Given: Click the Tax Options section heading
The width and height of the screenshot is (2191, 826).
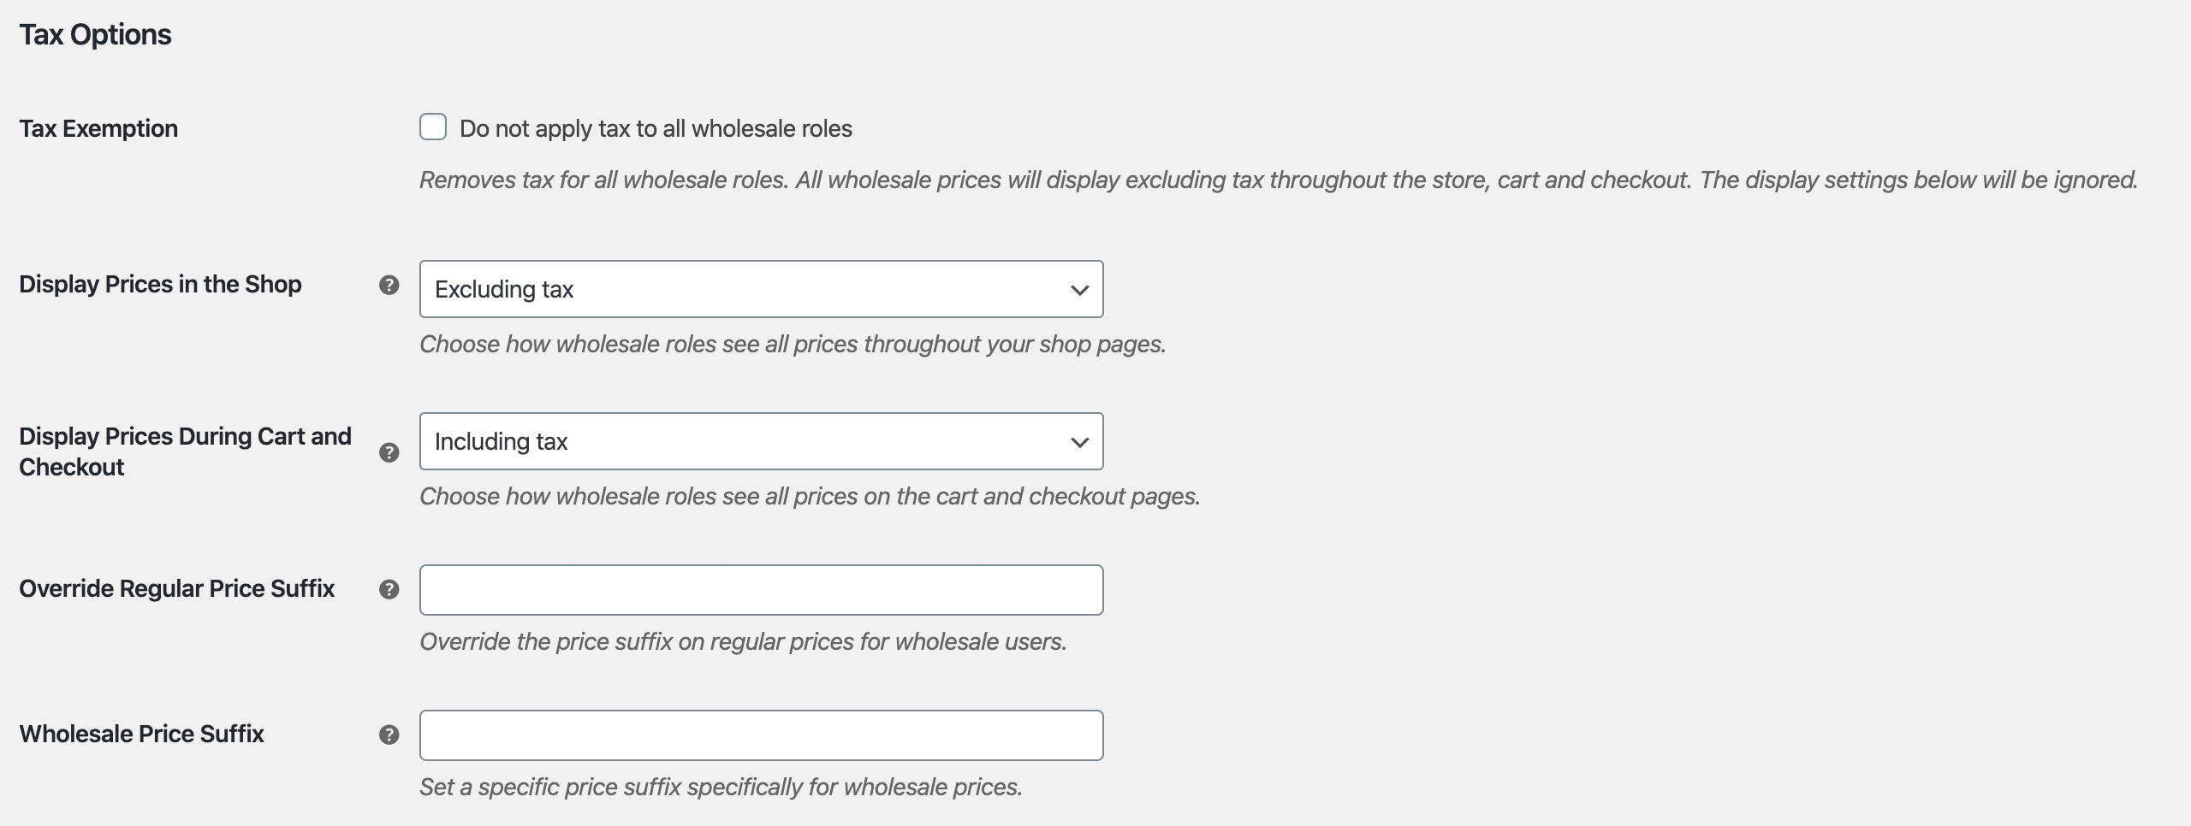Looking at the screenshot, I should tap(95, 35).
